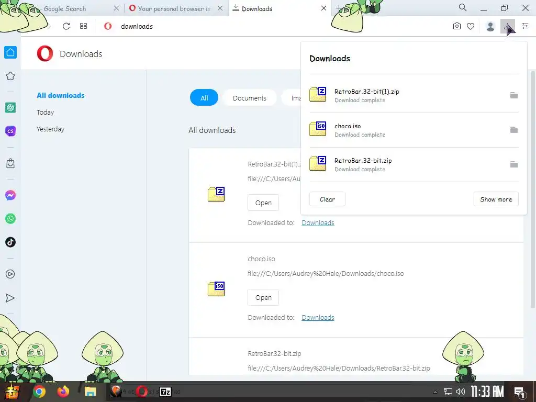The height and width of the screenshot is (402, 536).
Task: Show RetroBar.32-bit.zip in folder
Action: (x=514, y=164)
